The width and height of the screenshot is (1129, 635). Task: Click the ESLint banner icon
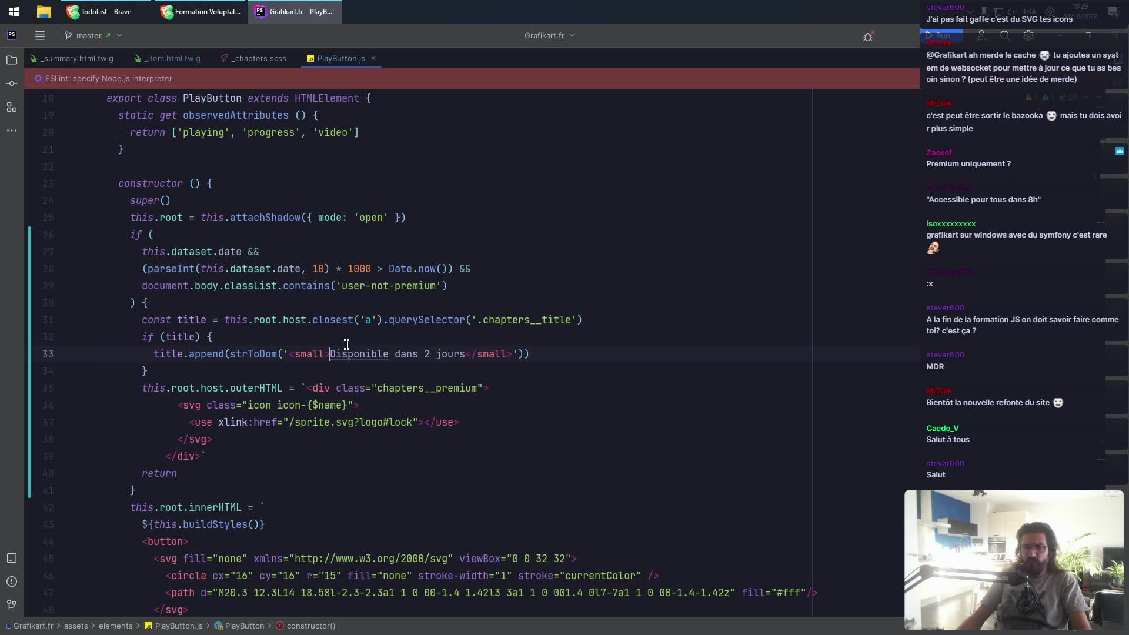[x=38, y=78]
